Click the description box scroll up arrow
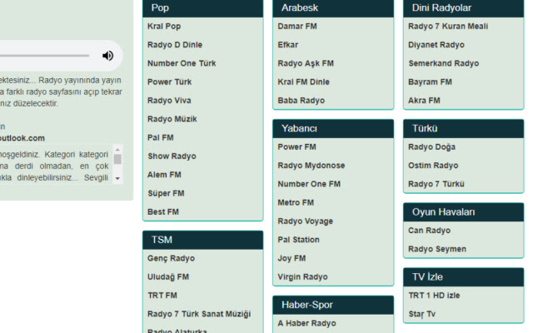Viewport: 533px width, 333px height. coord(117,150)
